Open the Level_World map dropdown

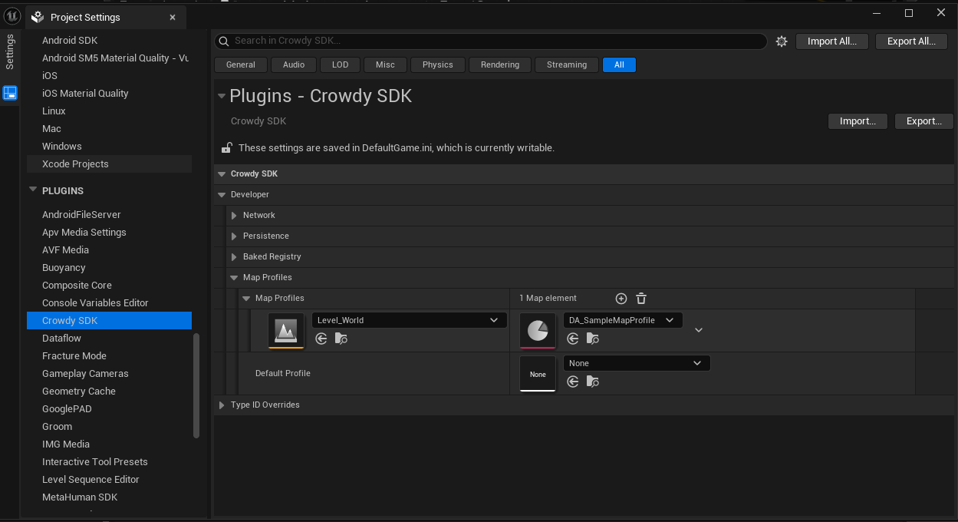pos(409,320)
